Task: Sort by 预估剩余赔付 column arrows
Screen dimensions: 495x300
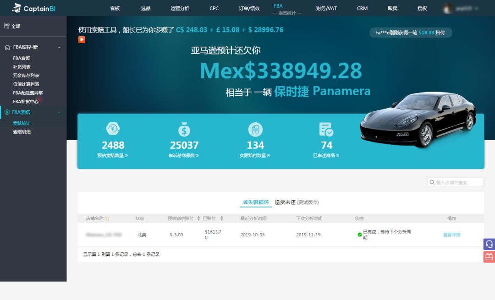Action: click(198, 218)
